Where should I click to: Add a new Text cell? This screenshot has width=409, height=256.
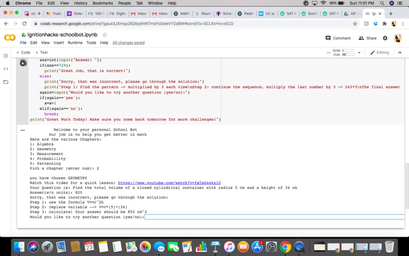point(42,52)
